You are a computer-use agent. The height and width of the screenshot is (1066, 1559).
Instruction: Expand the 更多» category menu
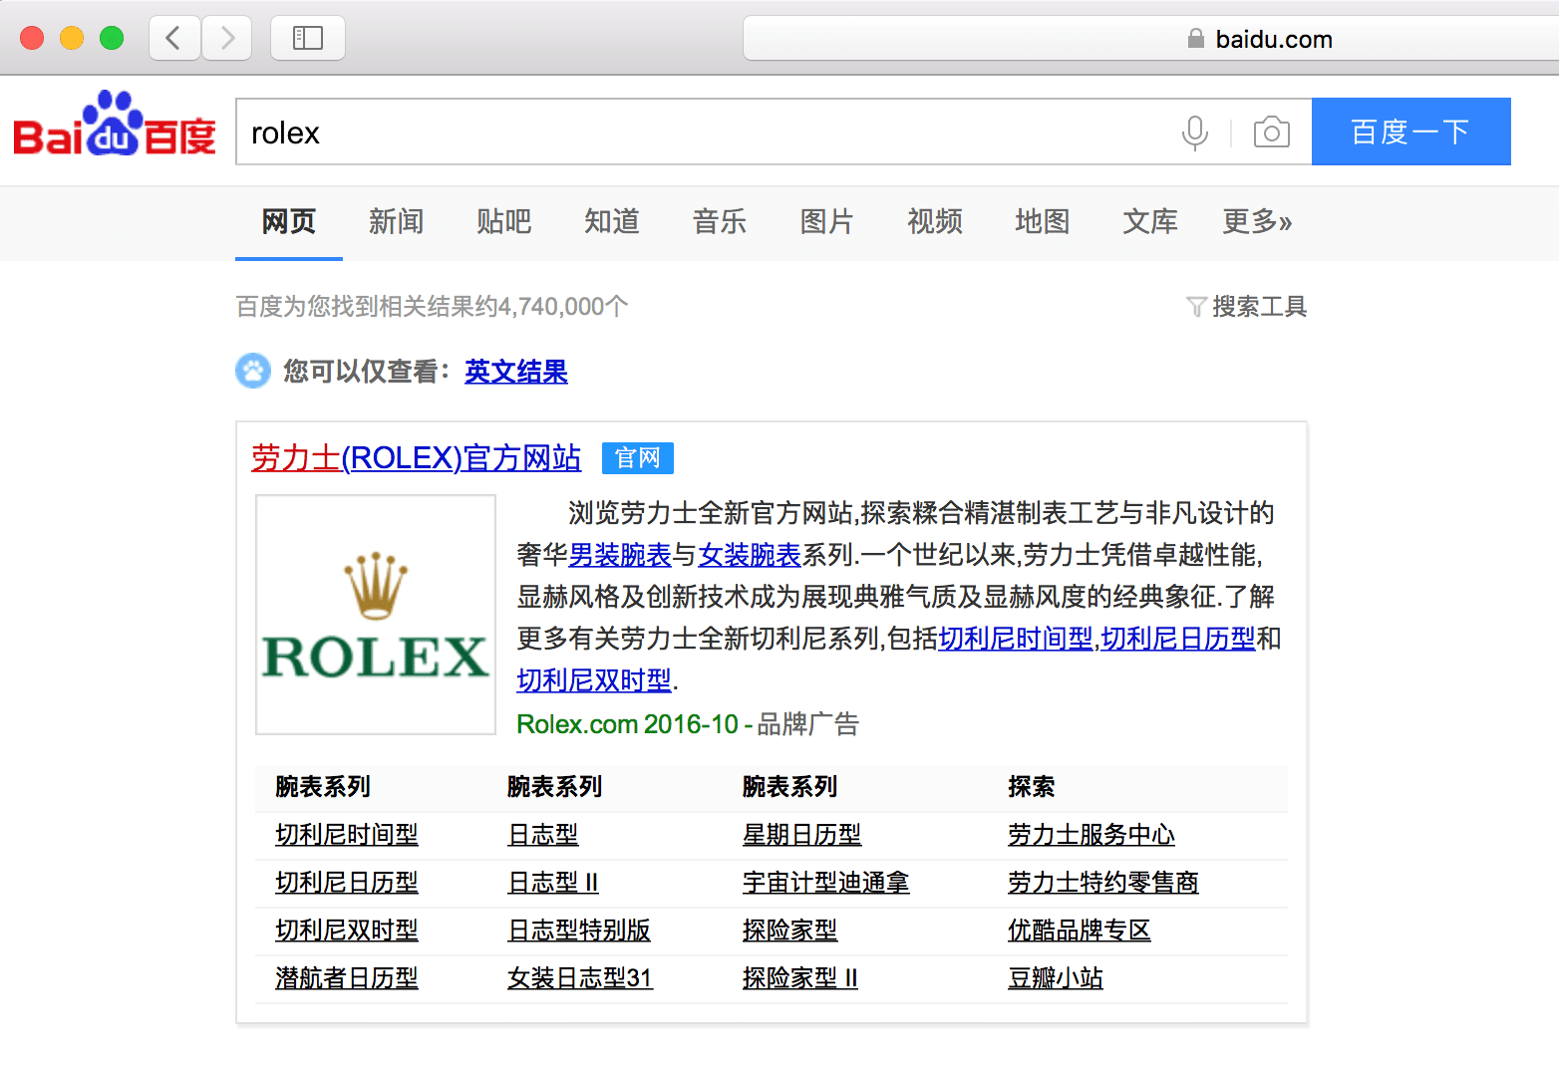(x=1256, y=221)
